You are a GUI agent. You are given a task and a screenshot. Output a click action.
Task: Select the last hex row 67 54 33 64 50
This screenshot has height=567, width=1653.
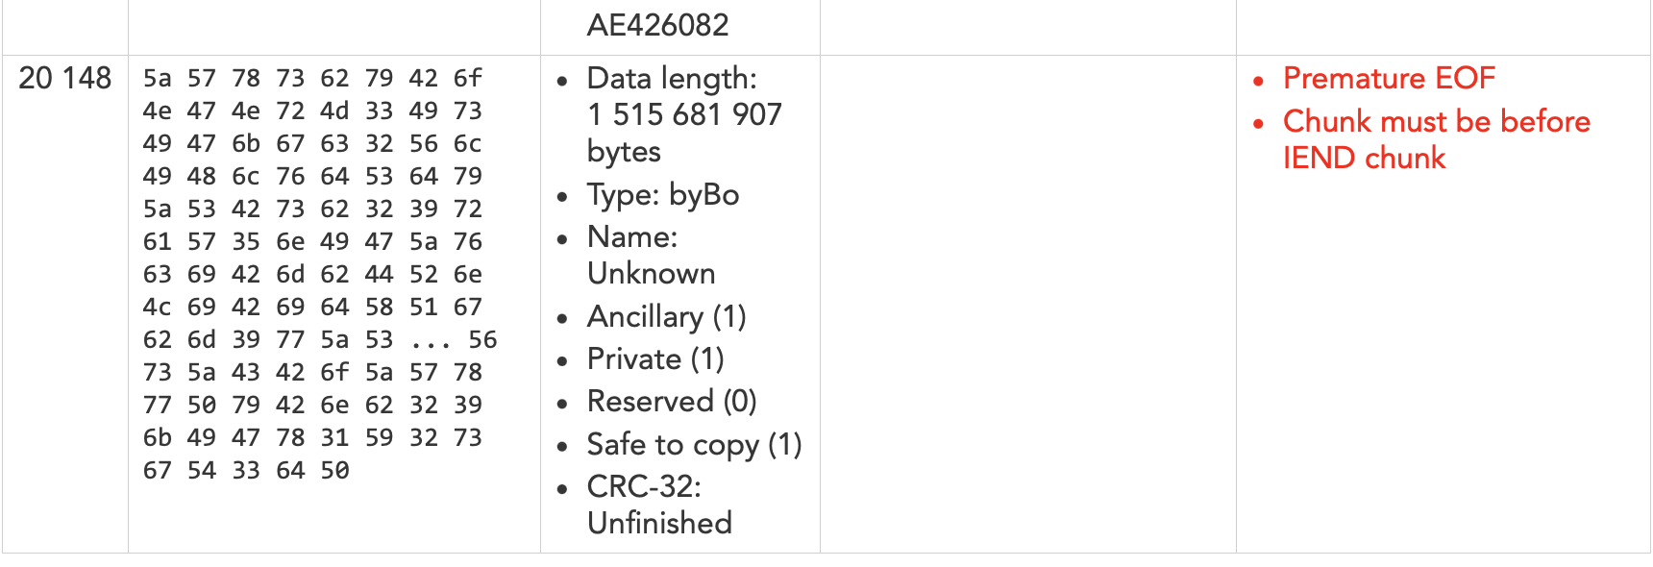(x=246, y=470)
